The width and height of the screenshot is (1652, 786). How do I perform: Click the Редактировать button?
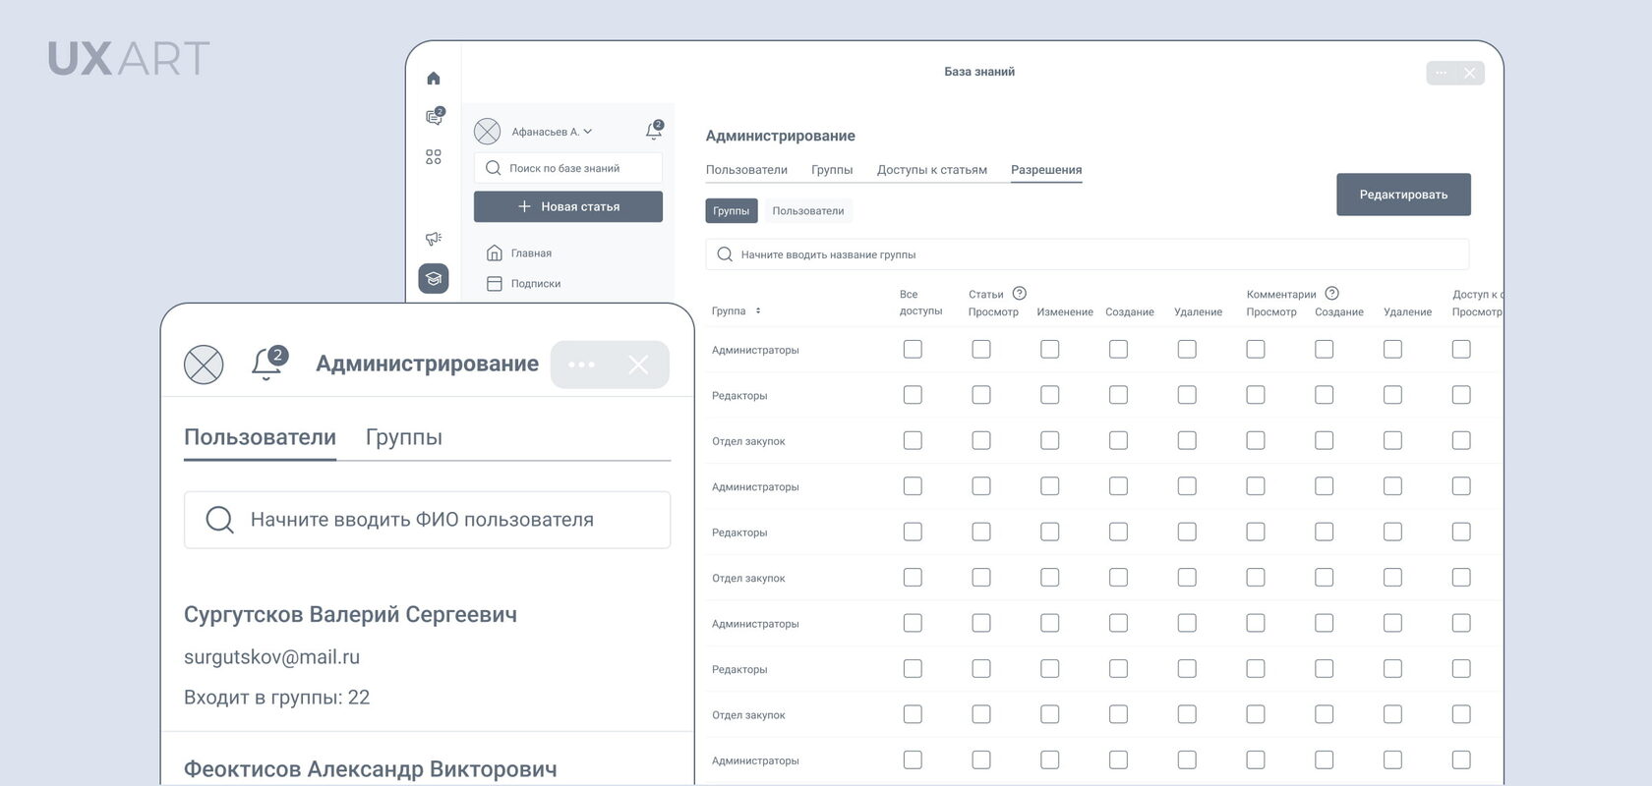(1403, 195)
